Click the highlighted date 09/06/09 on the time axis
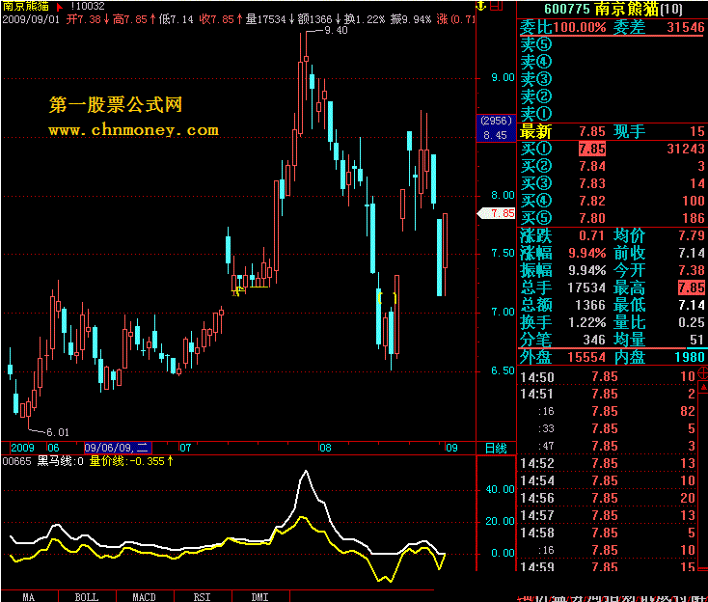This screenshot has height=602, width=708. click(118, 448)
